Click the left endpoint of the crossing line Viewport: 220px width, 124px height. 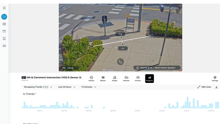pyautogui.click(x=92, y=46)
